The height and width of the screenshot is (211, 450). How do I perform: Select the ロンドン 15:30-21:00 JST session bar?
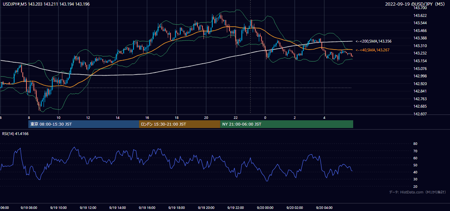[180, 124]
